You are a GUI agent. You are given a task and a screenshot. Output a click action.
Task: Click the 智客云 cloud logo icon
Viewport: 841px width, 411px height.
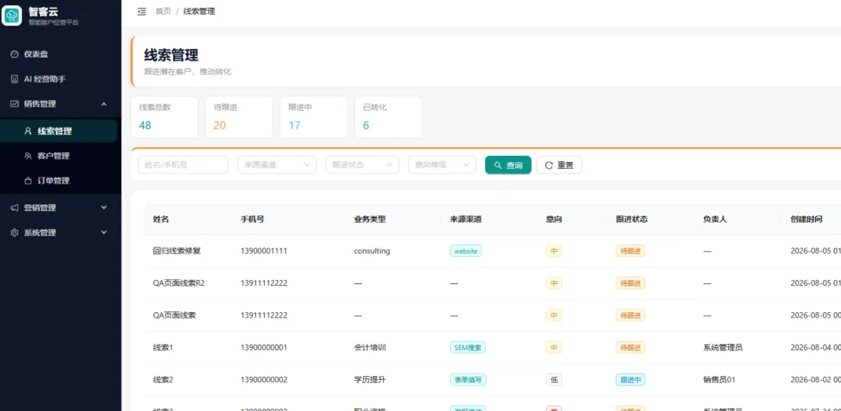12,15
